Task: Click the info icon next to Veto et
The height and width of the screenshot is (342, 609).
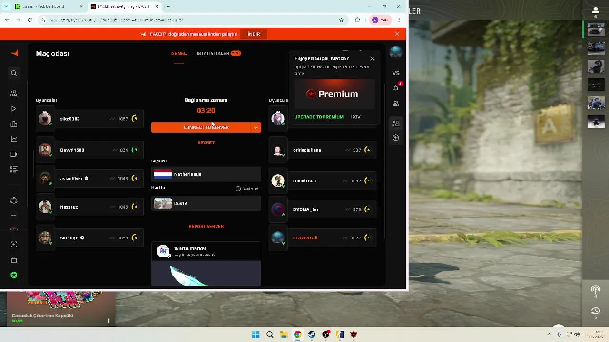Action: 238,189
